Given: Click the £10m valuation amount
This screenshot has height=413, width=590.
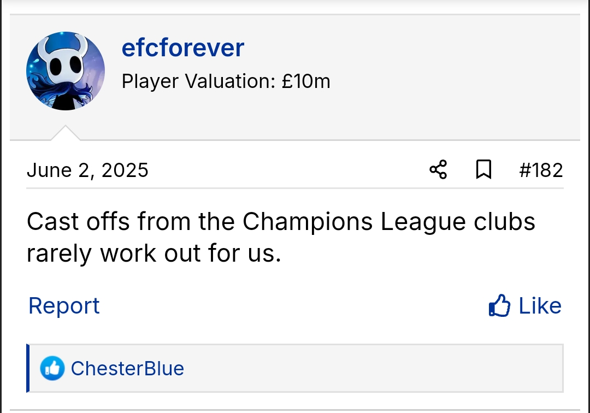Looking at the screenshot, I should 306,81.
